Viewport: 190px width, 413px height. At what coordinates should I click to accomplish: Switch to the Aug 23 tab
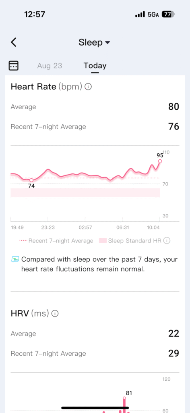(50, 66)
